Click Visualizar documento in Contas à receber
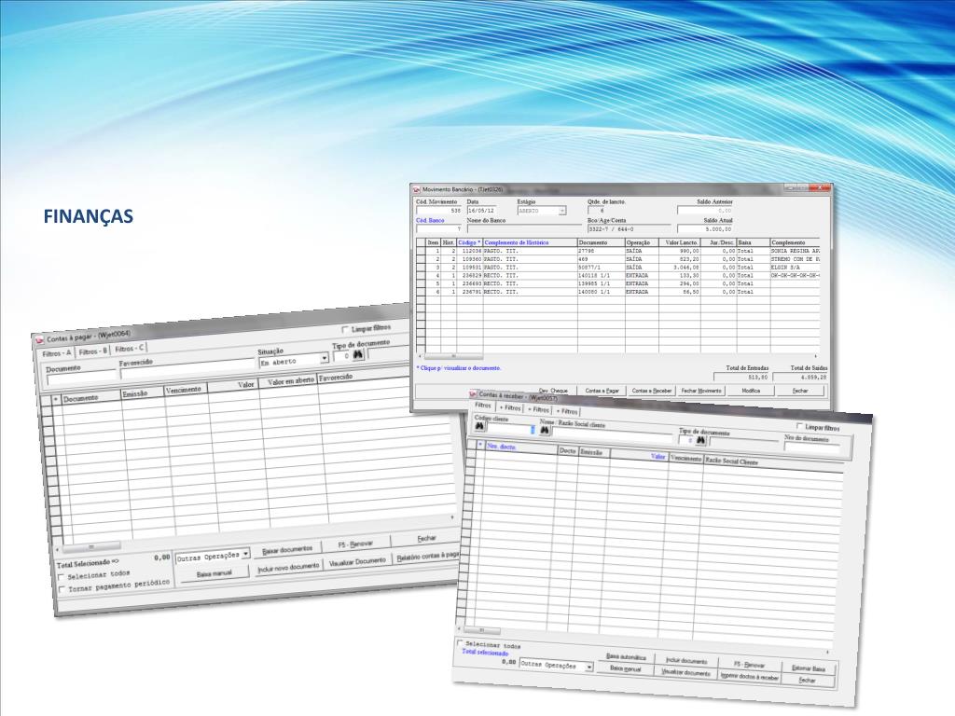This screenshot has width=955, height=716. [685, 672]
